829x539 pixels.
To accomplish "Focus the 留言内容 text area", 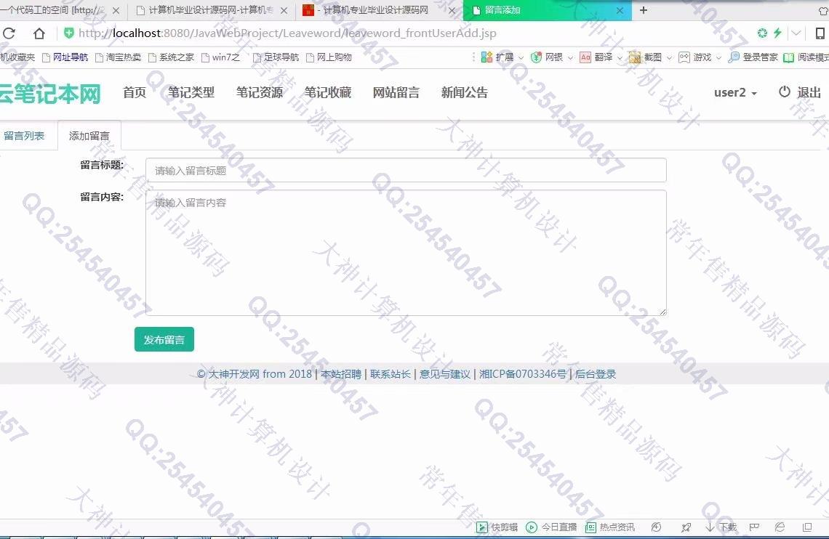I will [406, 253].
